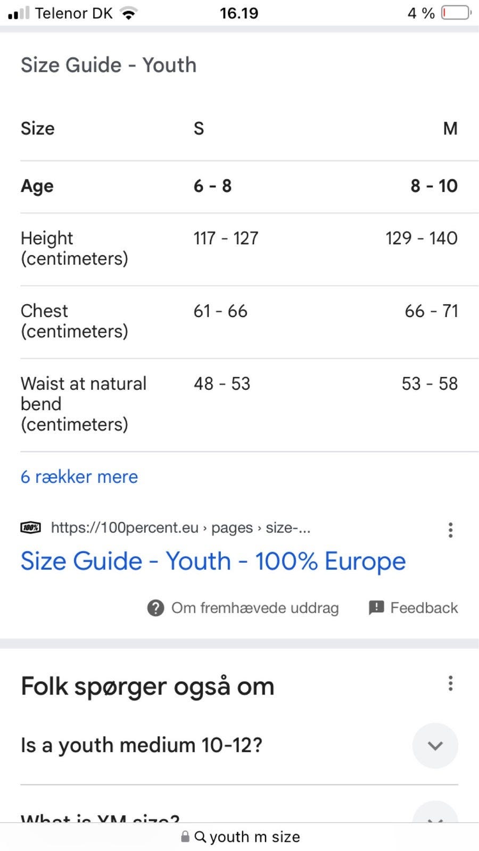
Task: Tap the padlock icon in address bar
Action: click(x=185, y=837)
